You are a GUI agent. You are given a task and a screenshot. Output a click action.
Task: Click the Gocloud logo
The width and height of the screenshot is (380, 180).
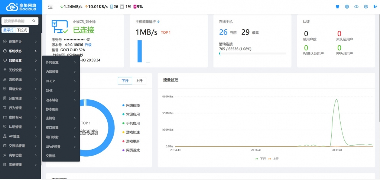point(21,7)
